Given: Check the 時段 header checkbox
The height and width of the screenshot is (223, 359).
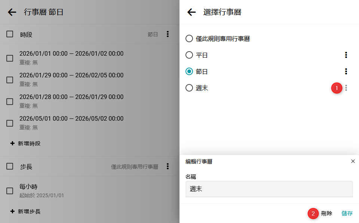Looking at the screenshot, I should [x=10, y=34].
